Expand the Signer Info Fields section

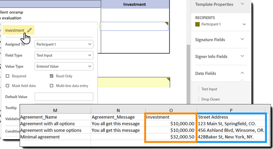pos(242,56)
